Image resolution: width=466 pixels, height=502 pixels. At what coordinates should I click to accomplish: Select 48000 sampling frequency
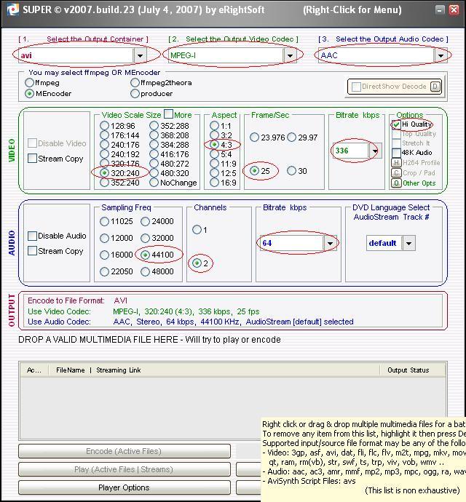145,271
